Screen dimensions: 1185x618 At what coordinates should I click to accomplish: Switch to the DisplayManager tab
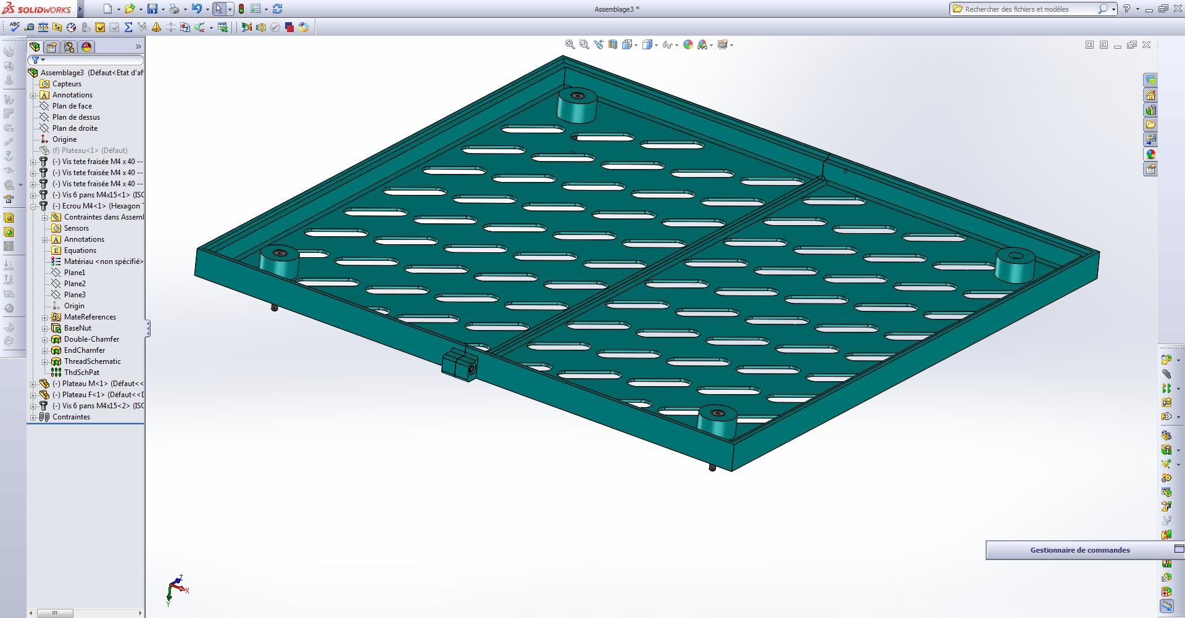coord(86,47)
